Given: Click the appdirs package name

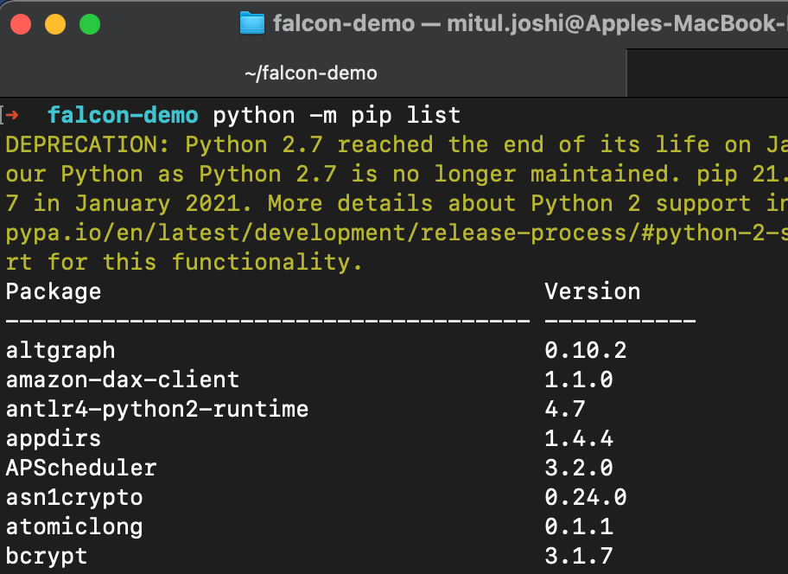Looking at the screenshot, I should (x=54, y=439).
